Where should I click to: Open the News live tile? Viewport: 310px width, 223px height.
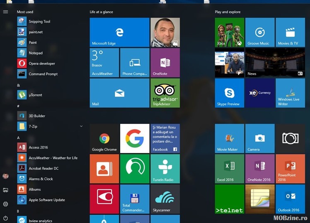point(274,63)
